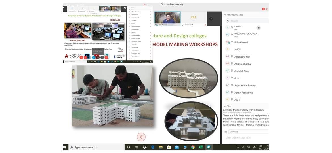Open Microsoft Store from the taskbar
Image resolution: width=332 pixels, height=153 pixels.
169,147
